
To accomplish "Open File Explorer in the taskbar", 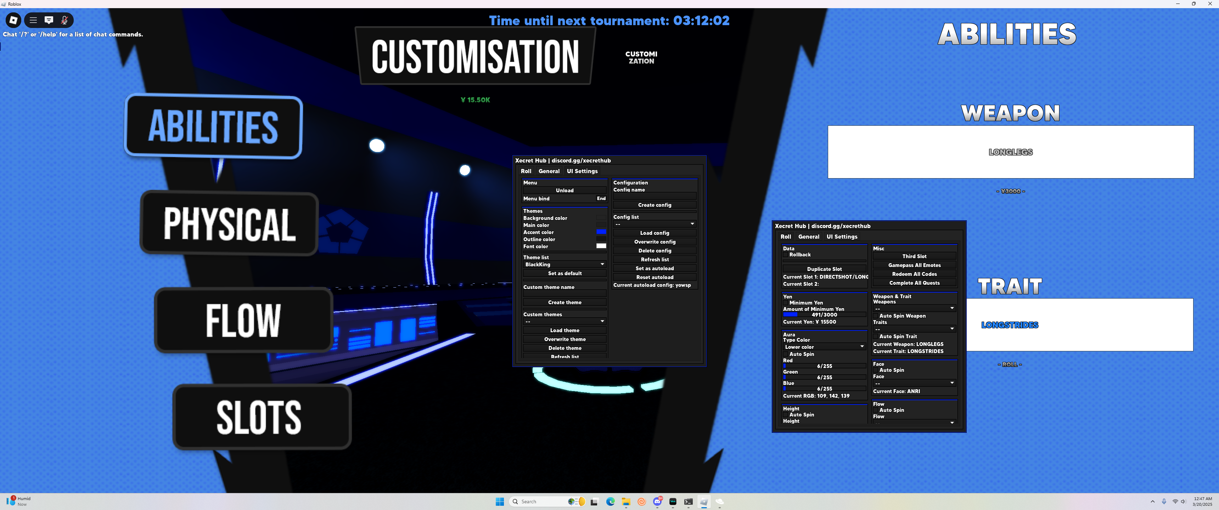I will point(625,501).
